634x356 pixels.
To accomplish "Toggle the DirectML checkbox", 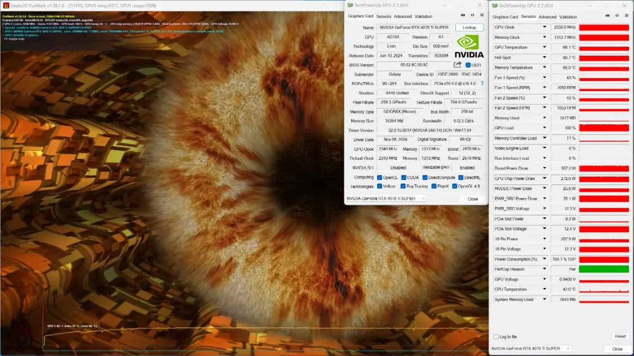I will click(461, 178).
